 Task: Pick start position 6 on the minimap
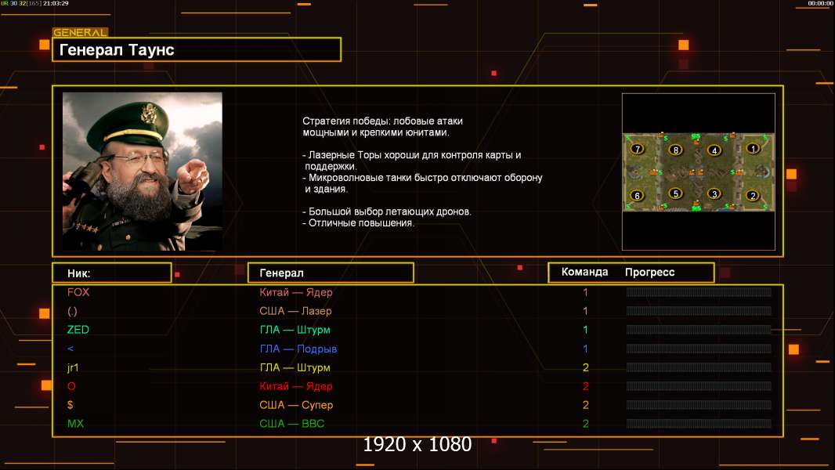point(637,195)
